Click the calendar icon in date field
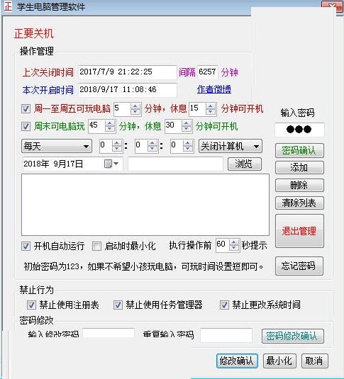The height and width of the screenshot is (379, 344). pos(108,164)
